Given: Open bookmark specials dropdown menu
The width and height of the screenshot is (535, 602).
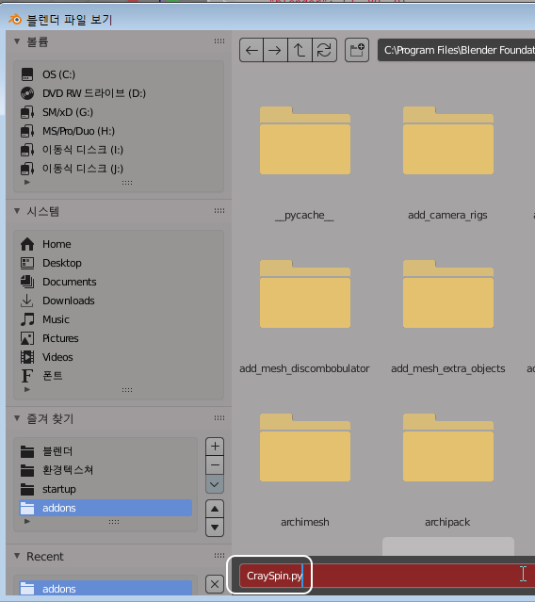Looking at the screenshot, I should [215, 484].
